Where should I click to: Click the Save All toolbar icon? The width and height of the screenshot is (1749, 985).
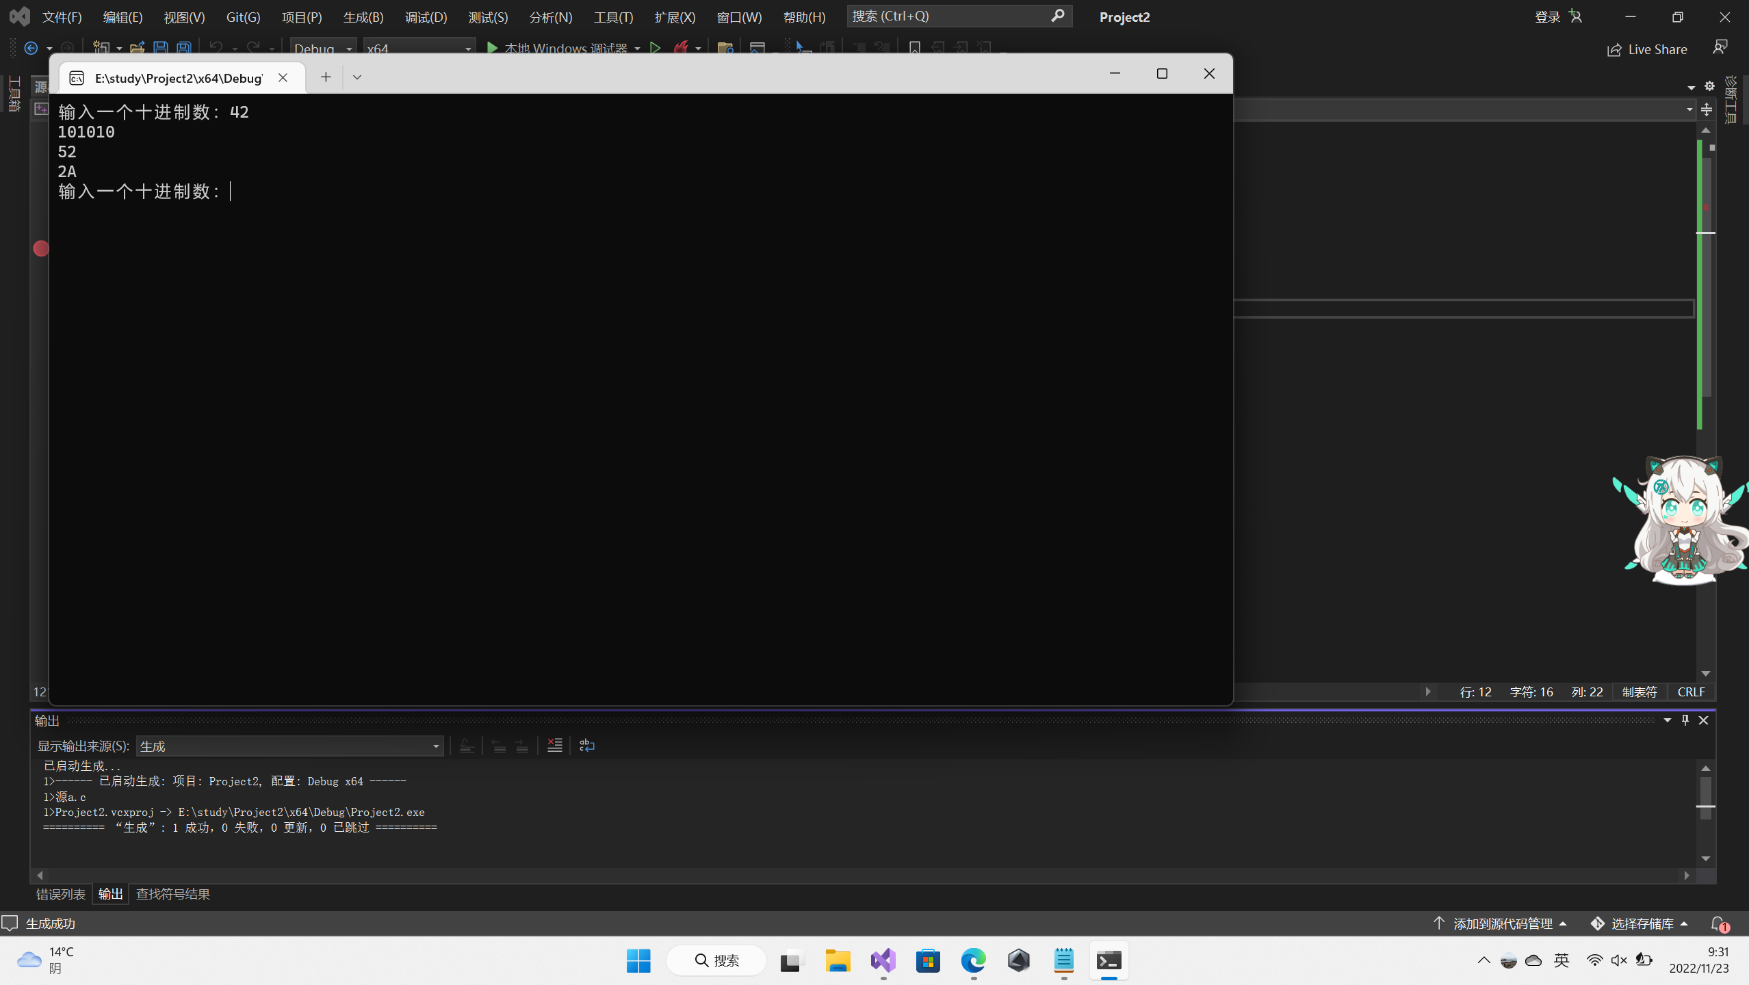click(184, 48)
